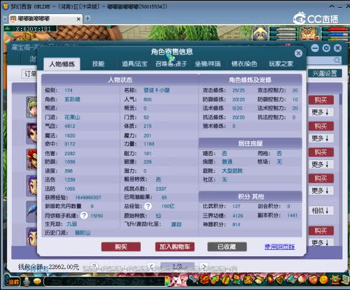Click the panda pet portrait
350x290 pixels.
(x=260, y=33)
